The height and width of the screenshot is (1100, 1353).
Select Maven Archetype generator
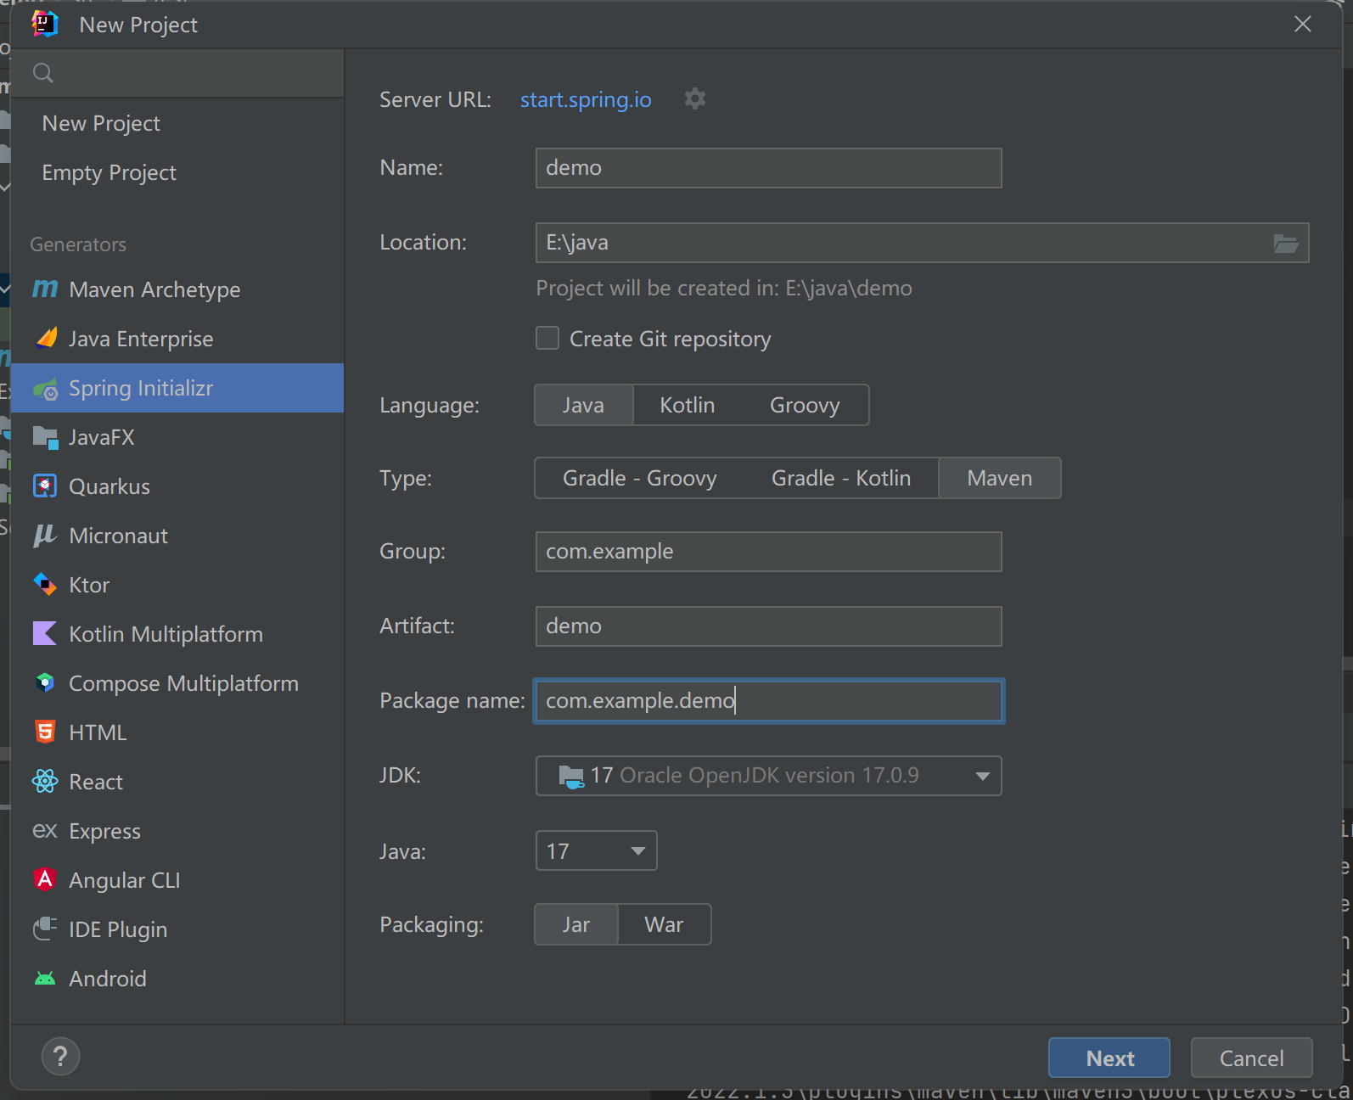[x=177, y=289]
